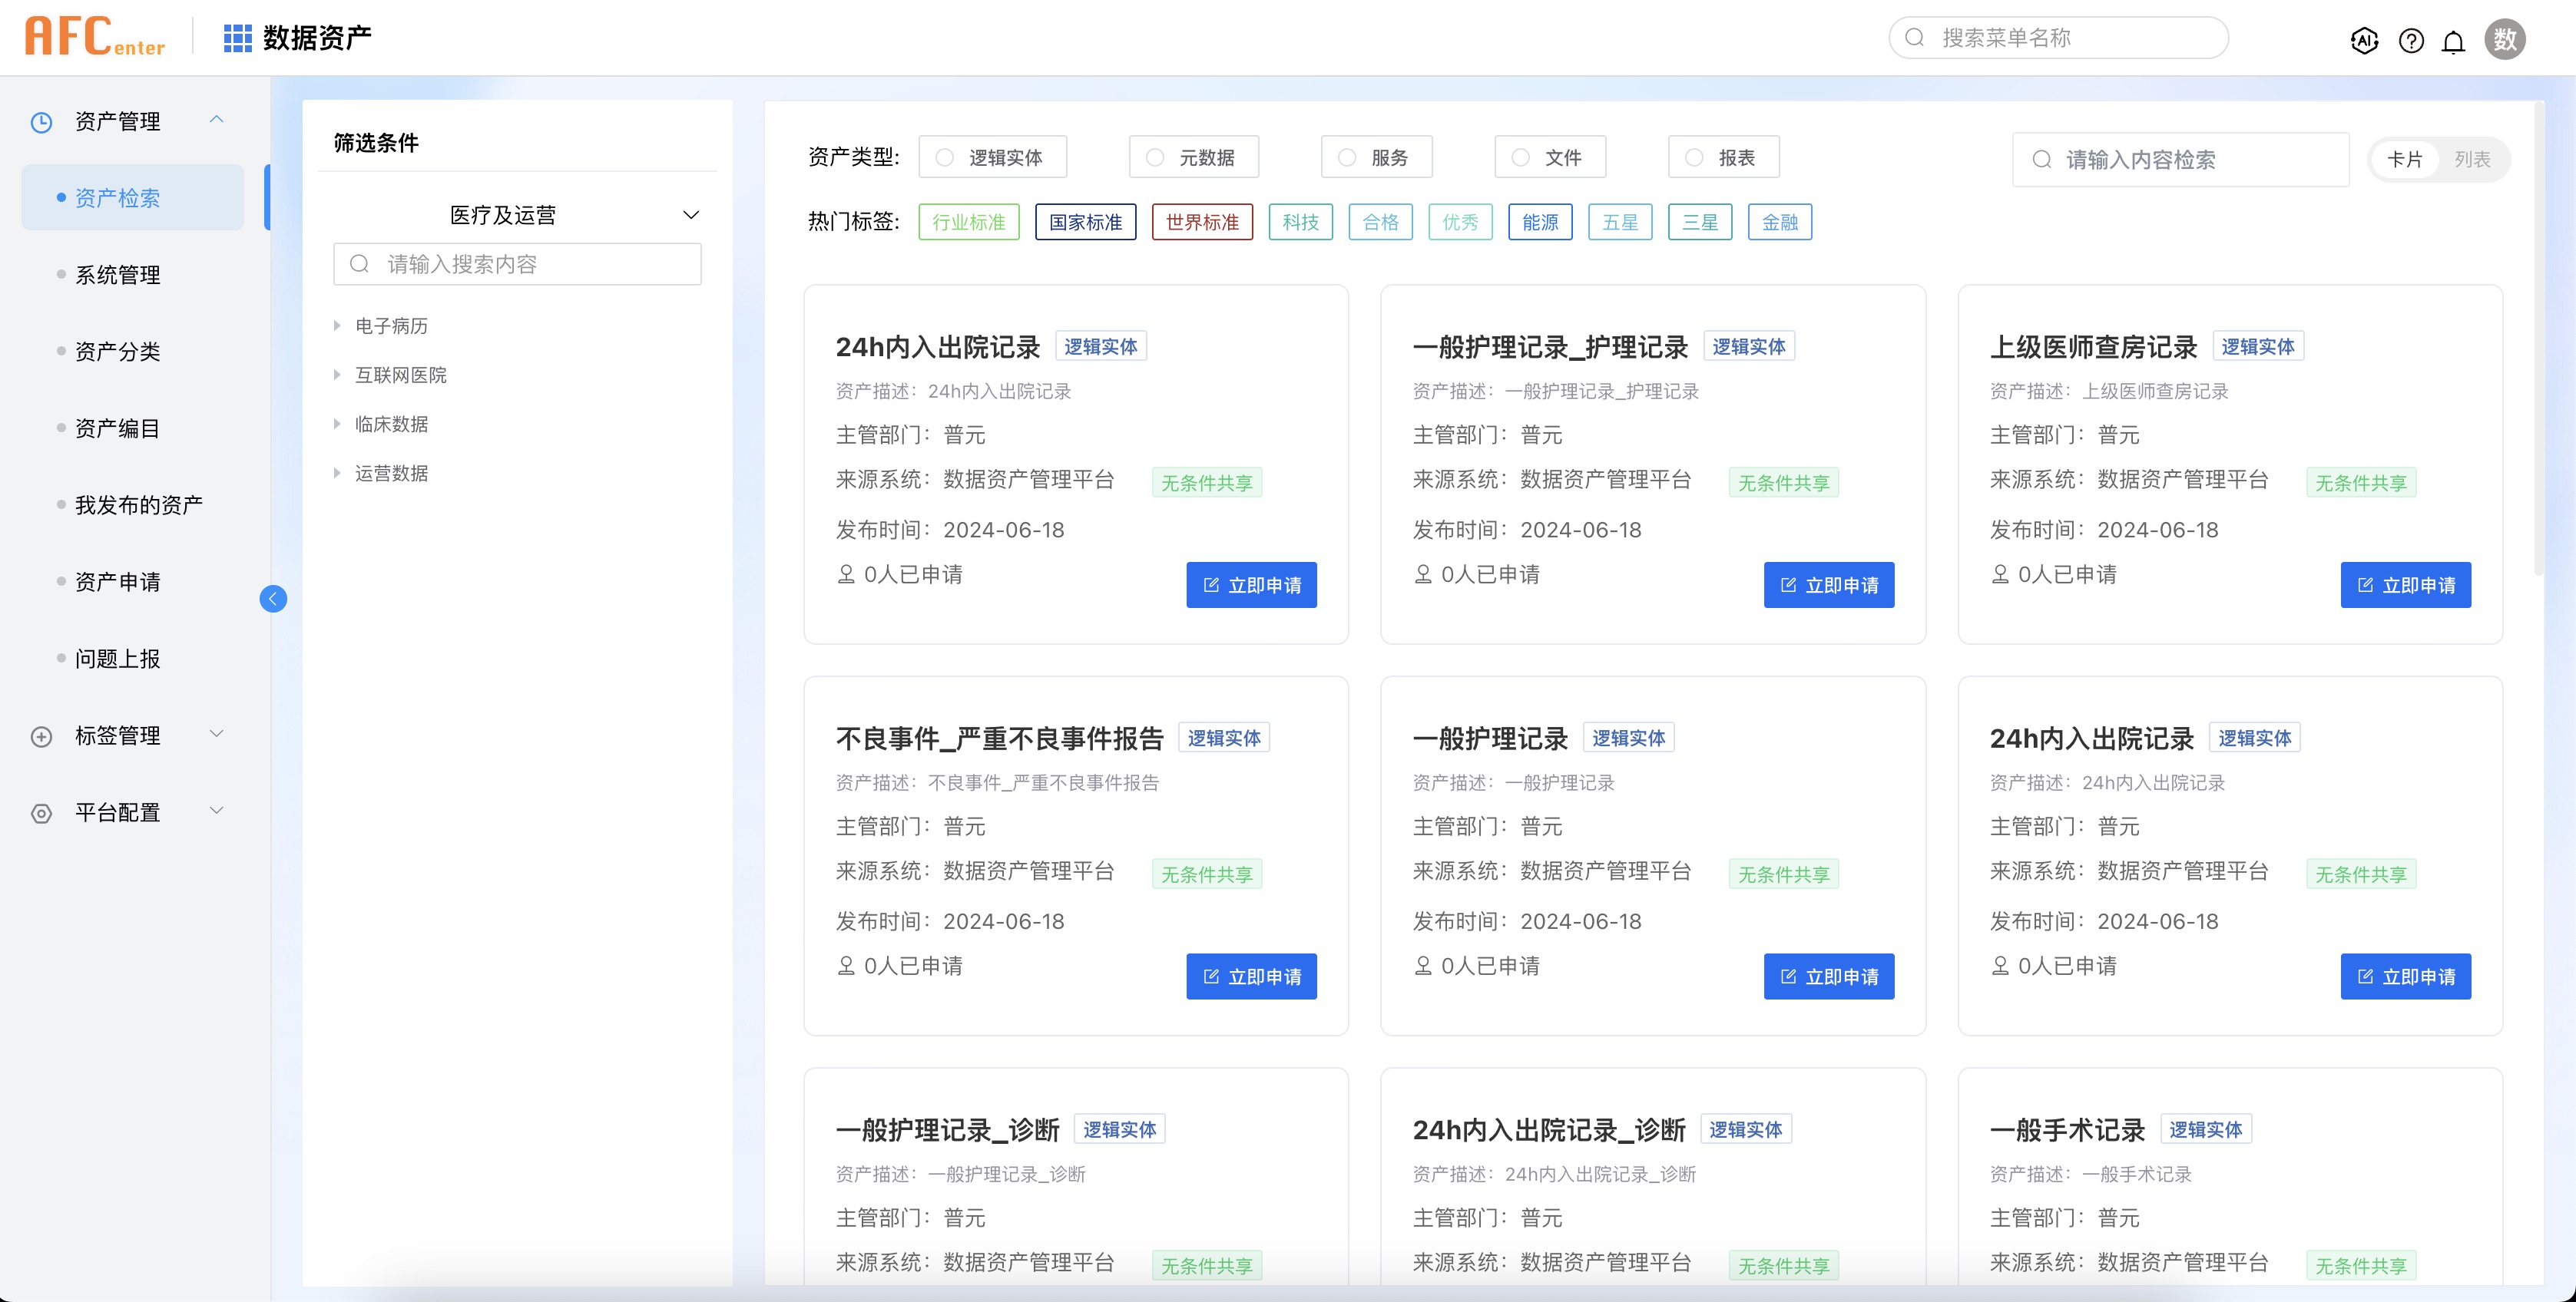
Task: Click 立即申请 on 一般护理记录 card
Action: (1829, 977)
